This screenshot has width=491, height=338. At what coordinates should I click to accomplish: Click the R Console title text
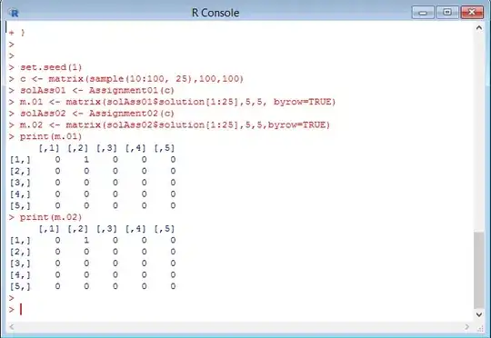[x=215, y=13]
